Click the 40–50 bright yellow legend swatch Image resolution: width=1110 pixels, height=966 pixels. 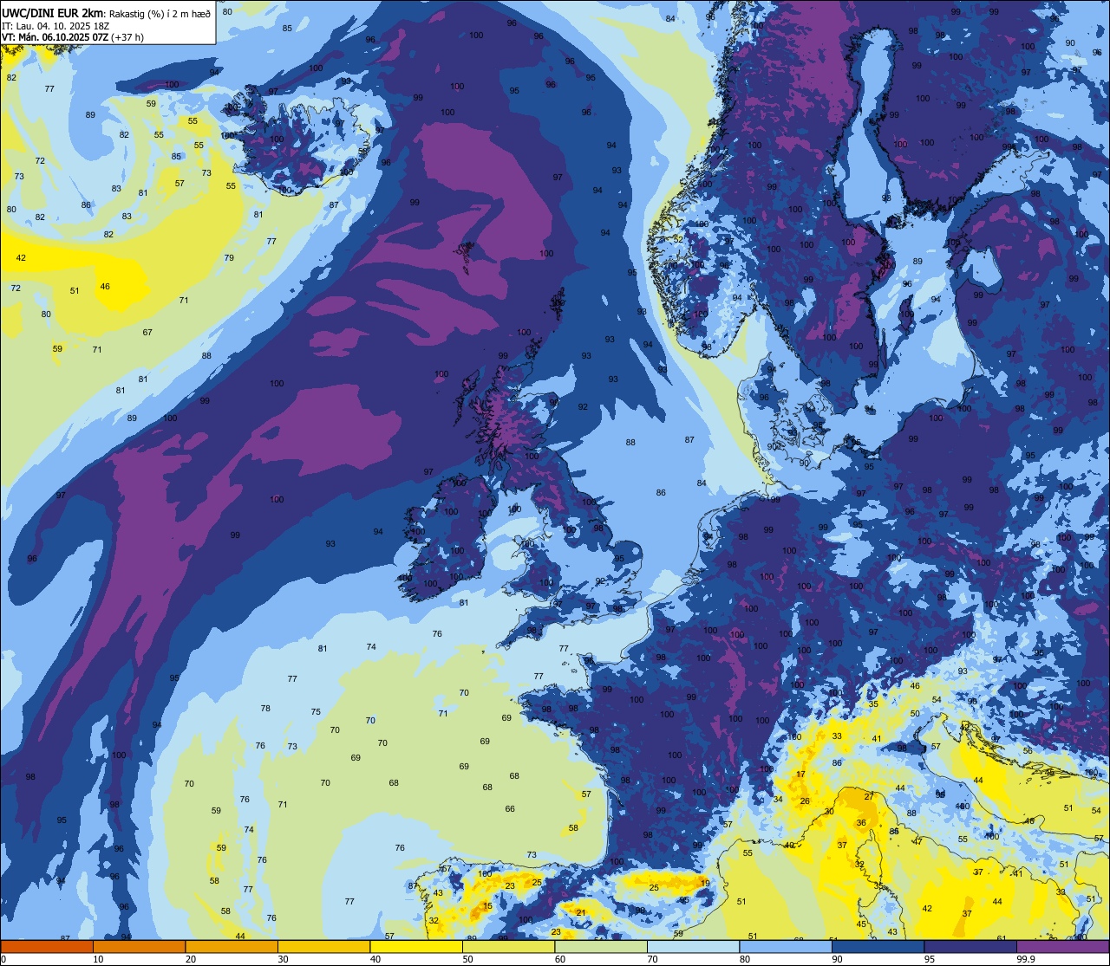point(416,946)
